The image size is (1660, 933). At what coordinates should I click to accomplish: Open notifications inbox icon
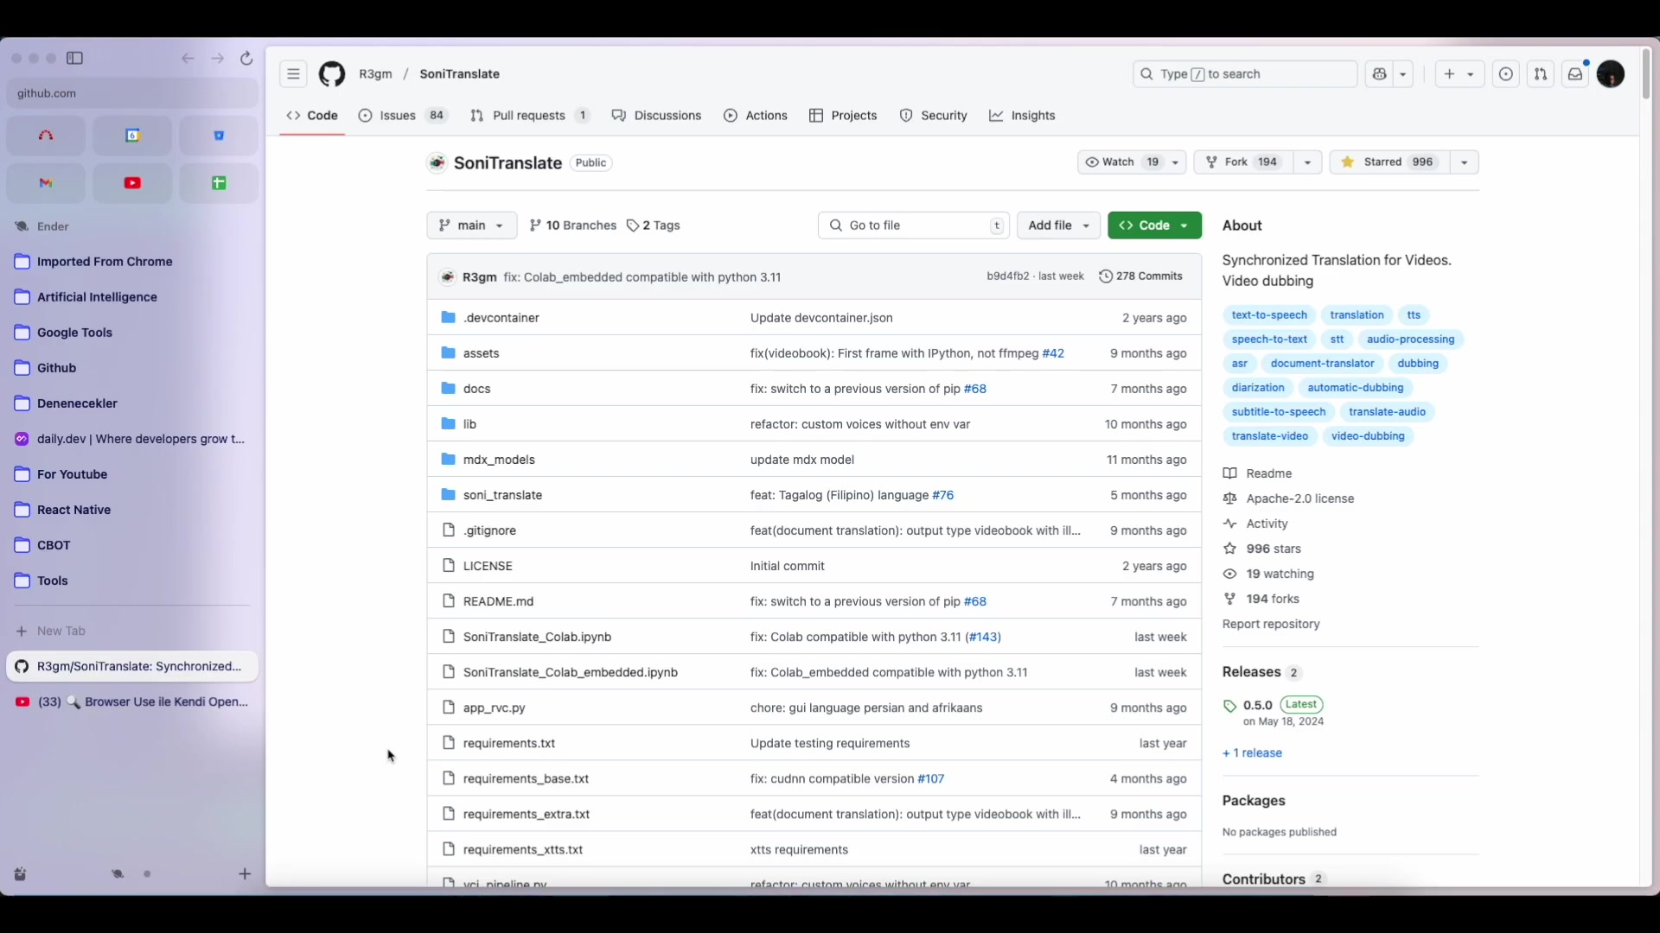(1575, 74)
